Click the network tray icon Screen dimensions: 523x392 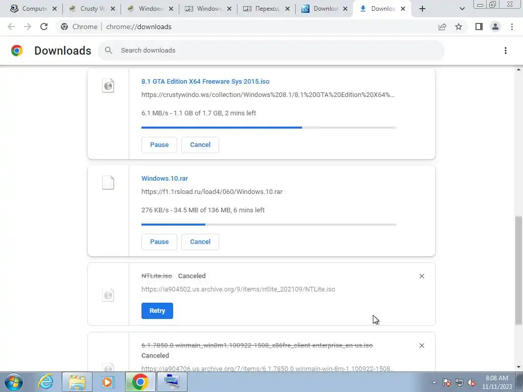pyautogui.click(x=459, y=382)
